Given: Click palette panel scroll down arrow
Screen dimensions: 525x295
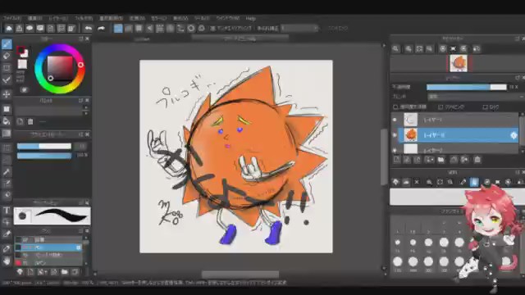Looking at the screenshot, I should pyautogui.click(x=85, y=113).
